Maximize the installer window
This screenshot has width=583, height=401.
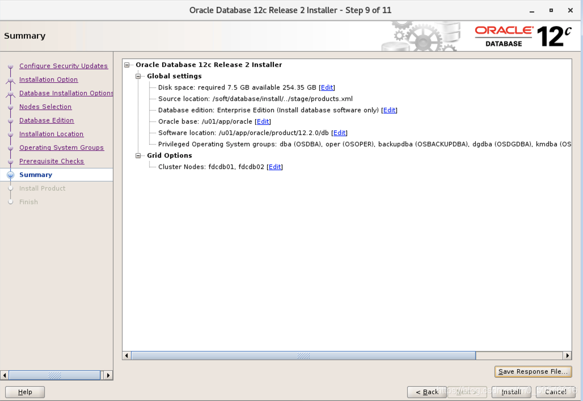551,10
